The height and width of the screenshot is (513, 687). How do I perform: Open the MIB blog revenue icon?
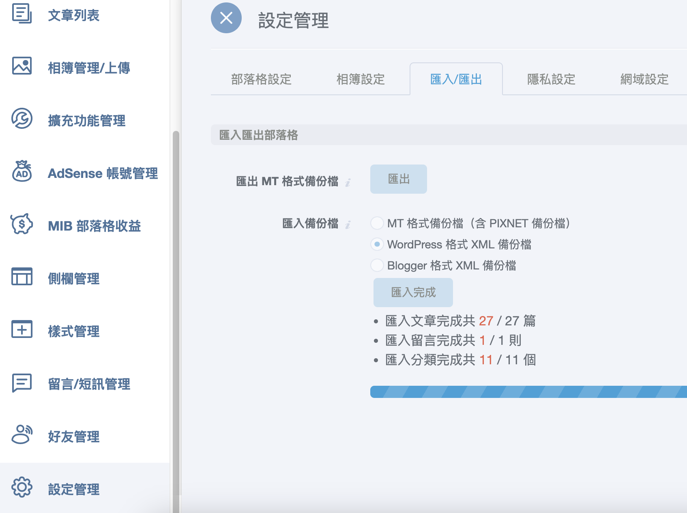(22, 224)
